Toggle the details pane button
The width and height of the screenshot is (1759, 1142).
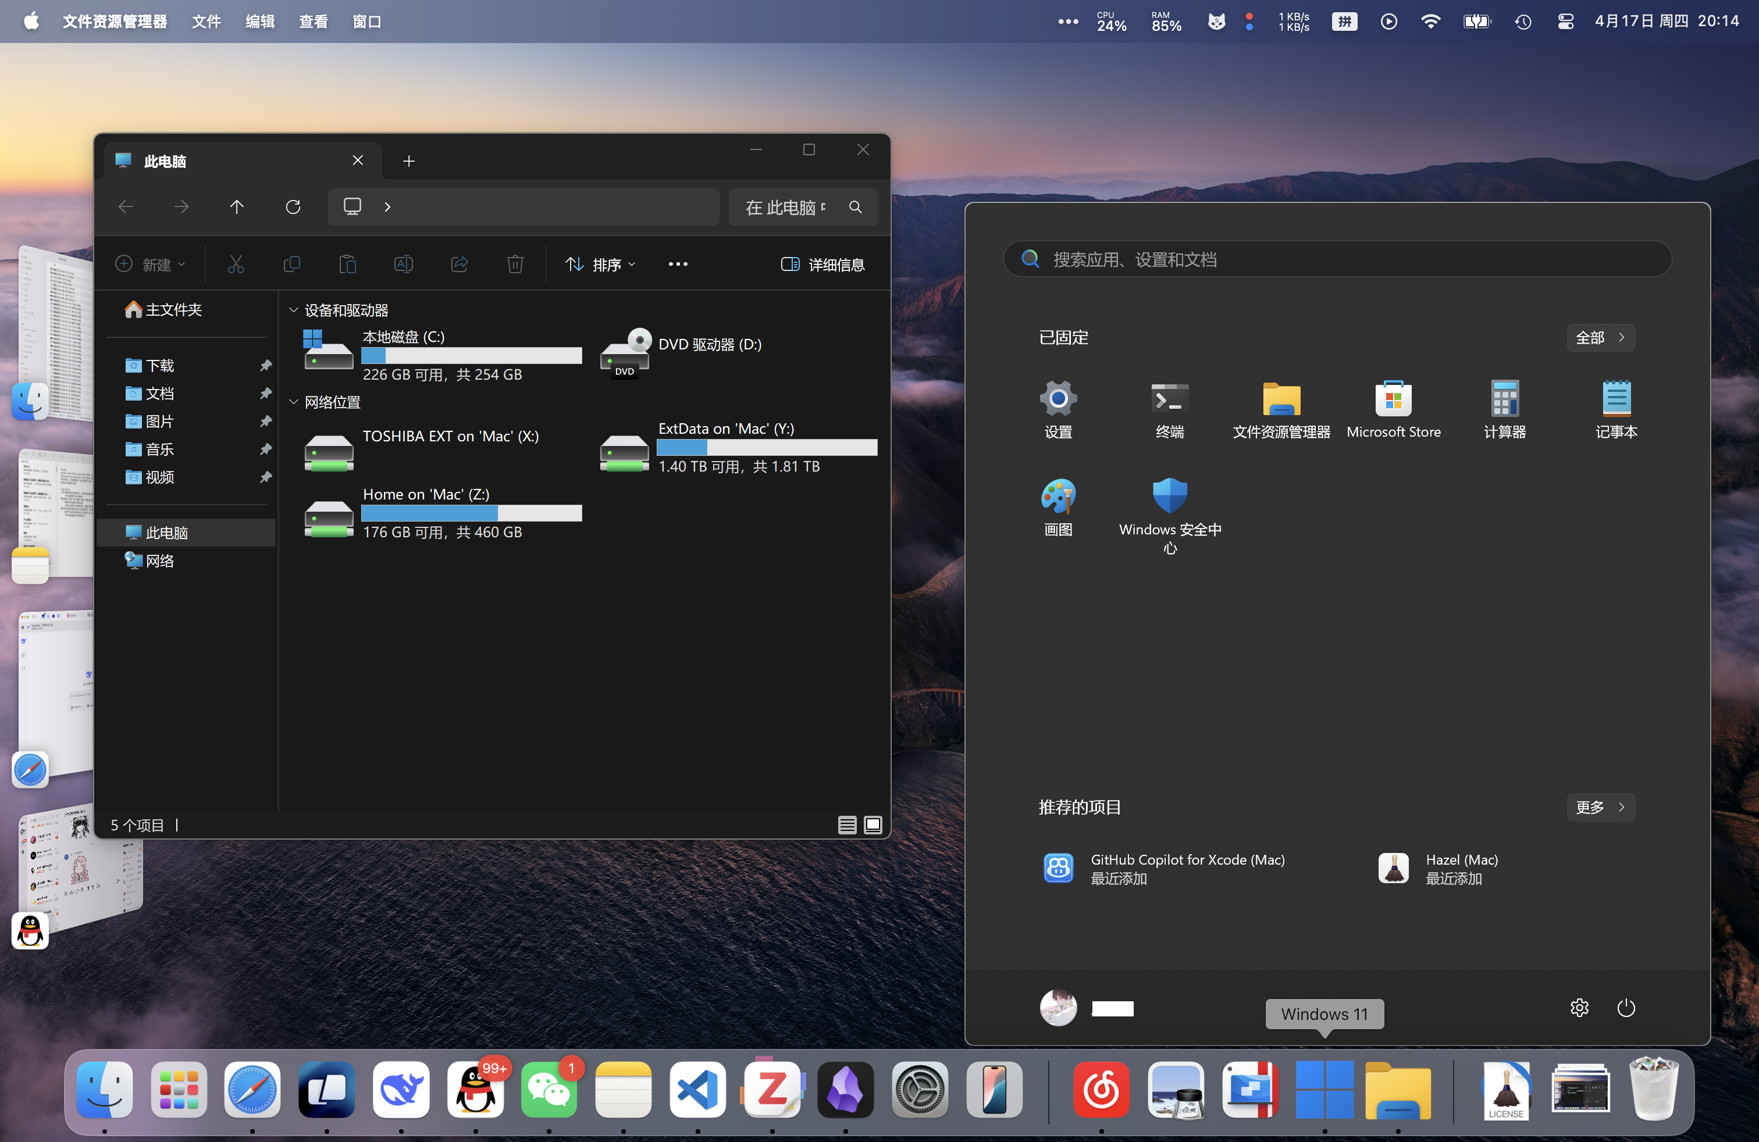click(x=822, y=265)
